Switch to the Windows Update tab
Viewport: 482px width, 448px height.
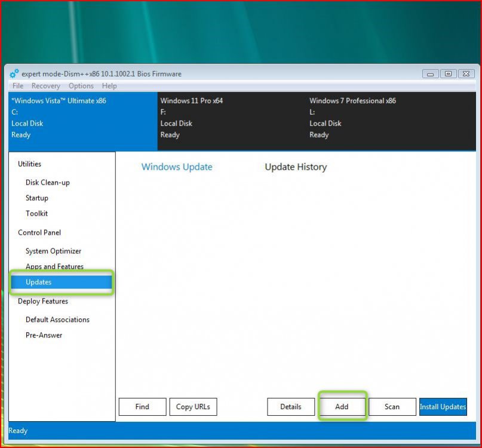[x=177, y=167]
